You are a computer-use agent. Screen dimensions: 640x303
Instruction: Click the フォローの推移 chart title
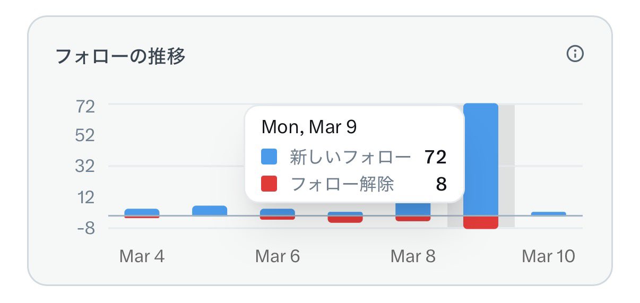click(x=120, y=55)
